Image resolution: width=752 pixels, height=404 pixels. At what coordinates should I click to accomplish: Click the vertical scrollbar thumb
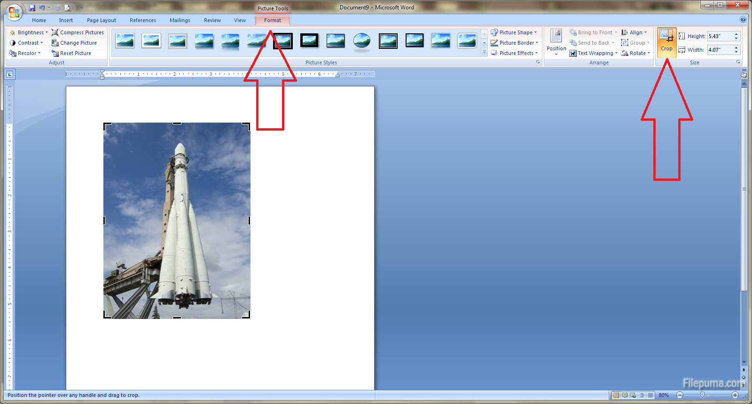pos(744,189)
